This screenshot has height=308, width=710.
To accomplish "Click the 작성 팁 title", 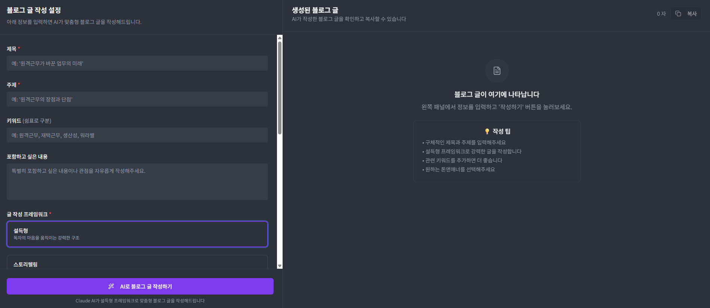I will point(502,131).
